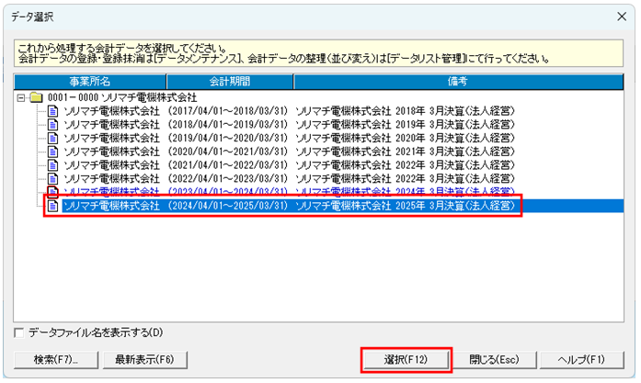This screenshot has width=641, height=383.
Task: Close the データ選択 dialog with X
Action: coord(622,17)
